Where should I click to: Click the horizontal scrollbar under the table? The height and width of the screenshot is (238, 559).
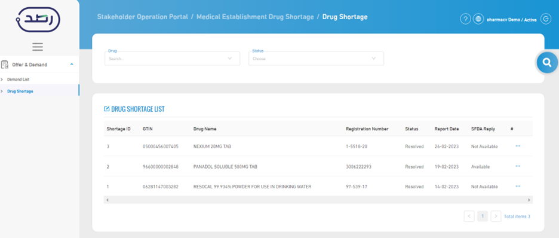click(x=318, y=200)
